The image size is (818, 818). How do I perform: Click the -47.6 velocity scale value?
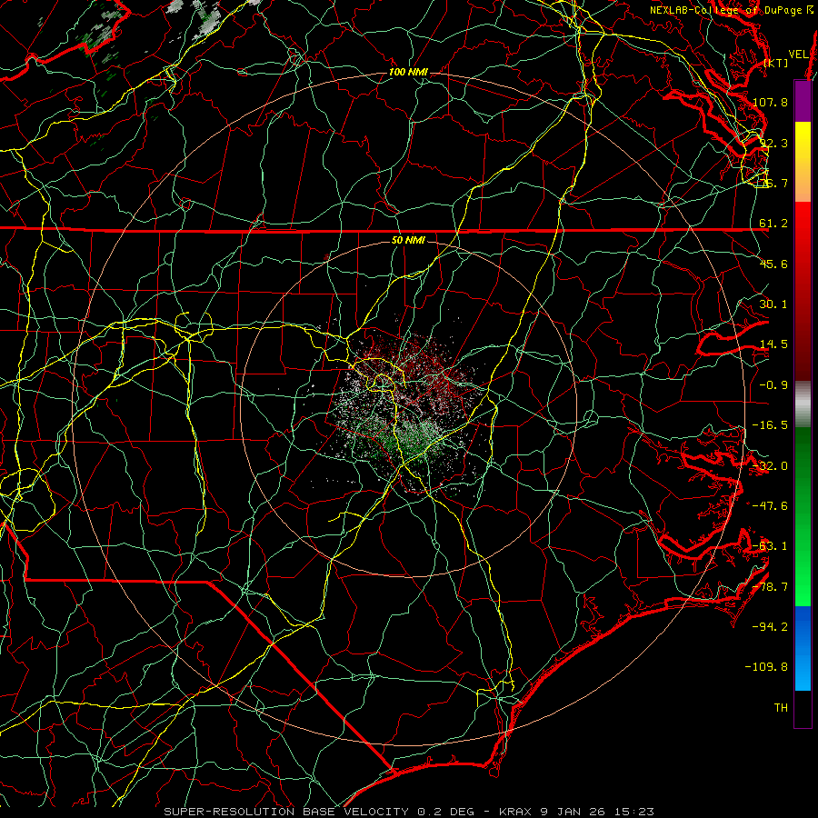coord(770,506)
